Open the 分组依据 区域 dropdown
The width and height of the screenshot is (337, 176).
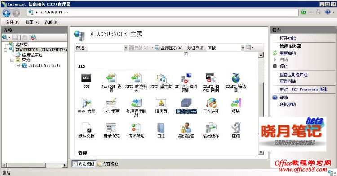243,48
